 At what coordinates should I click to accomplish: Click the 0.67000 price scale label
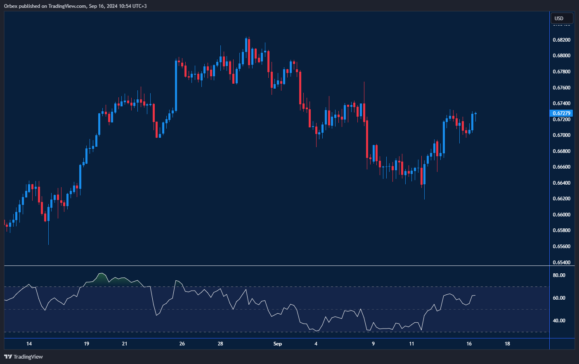point(561,135)
